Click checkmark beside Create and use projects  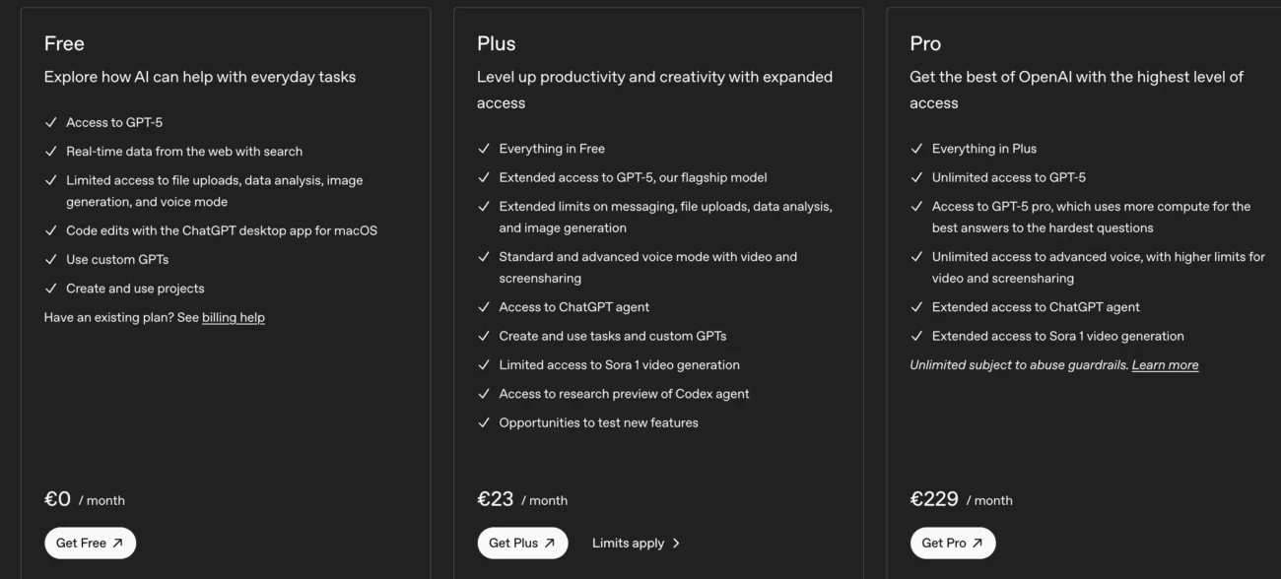tap(50, 289)
